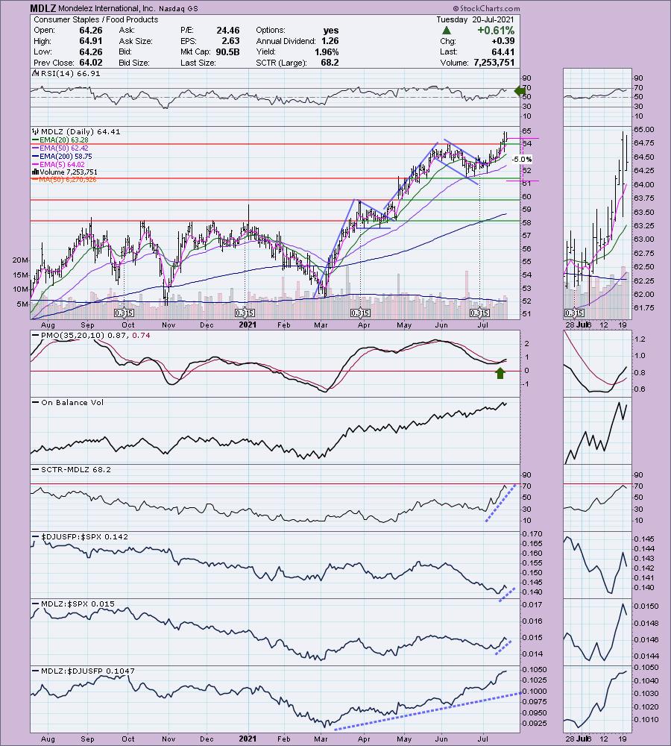This screenshot has width=671, height=746.
Task: Click the MDLZ:$DJUSFP 0.1047 ratio label
Action: click(87, 671)
